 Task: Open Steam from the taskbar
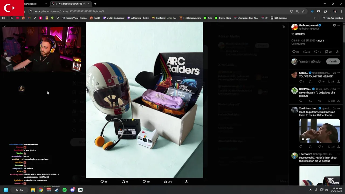[x=57, y=190]
